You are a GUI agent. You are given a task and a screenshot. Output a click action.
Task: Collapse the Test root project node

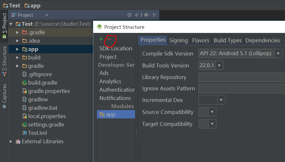(11, 24)
